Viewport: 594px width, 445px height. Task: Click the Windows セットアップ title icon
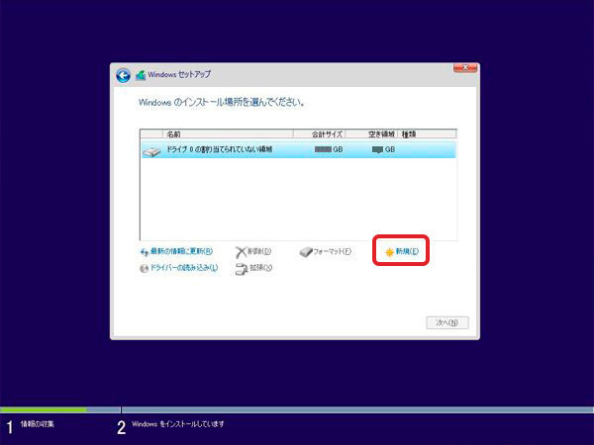(141, 75)
